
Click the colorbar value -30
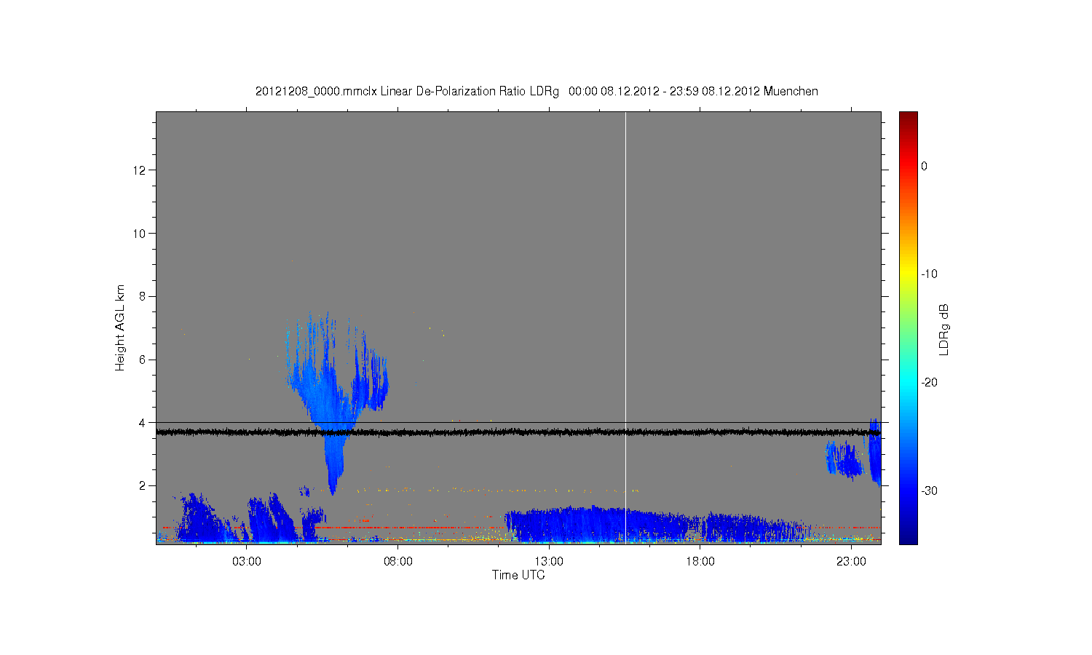pyautogui.click(x=929, y=491)
